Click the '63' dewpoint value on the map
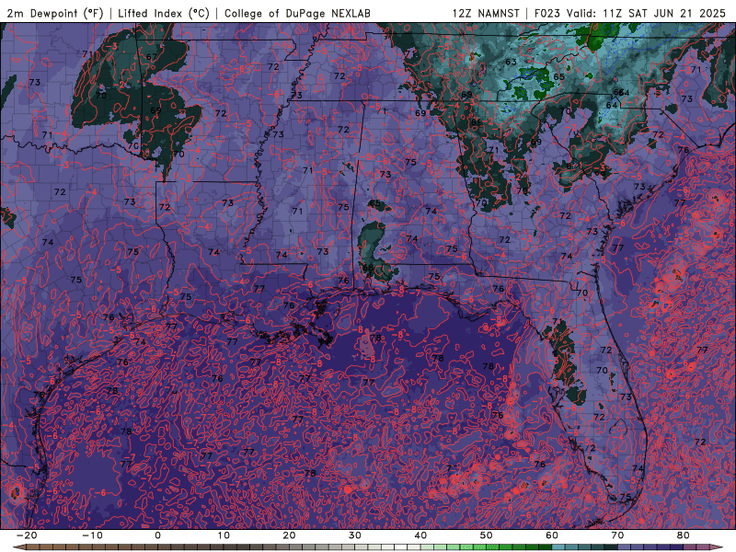 coord(512,62)
